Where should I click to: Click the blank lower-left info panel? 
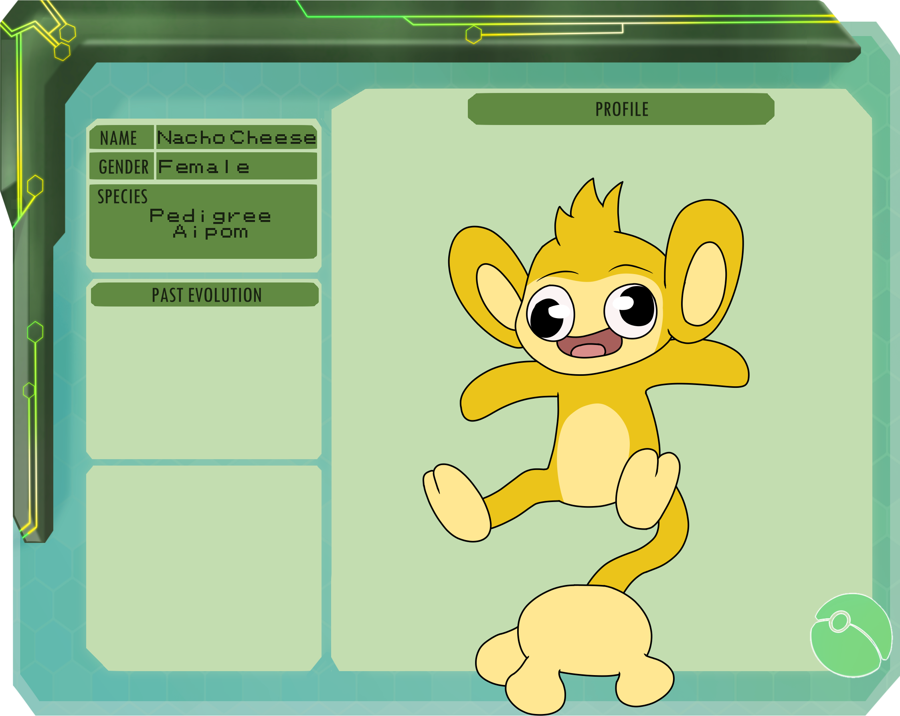click(x=204, y=569)
